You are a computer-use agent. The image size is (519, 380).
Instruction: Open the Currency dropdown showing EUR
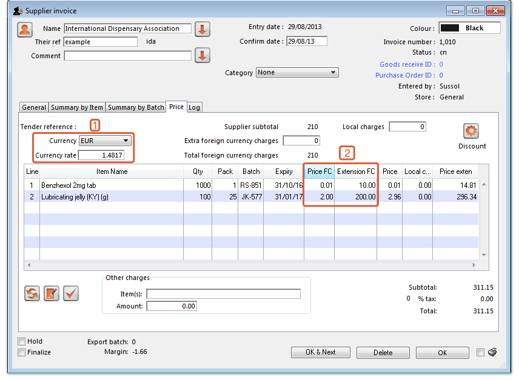click(105, 141)
